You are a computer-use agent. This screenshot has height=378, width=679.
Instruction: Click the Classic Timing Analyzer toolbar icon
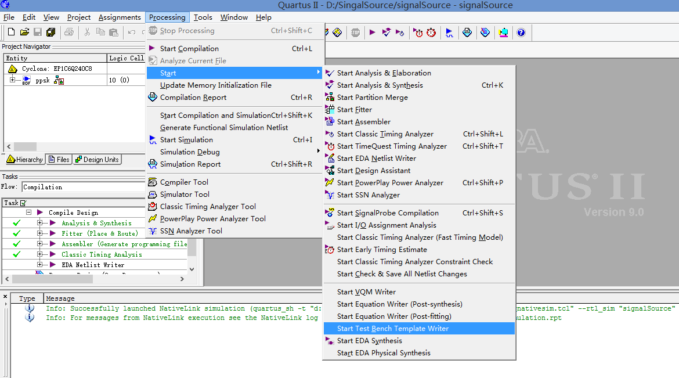coord(400,33)
